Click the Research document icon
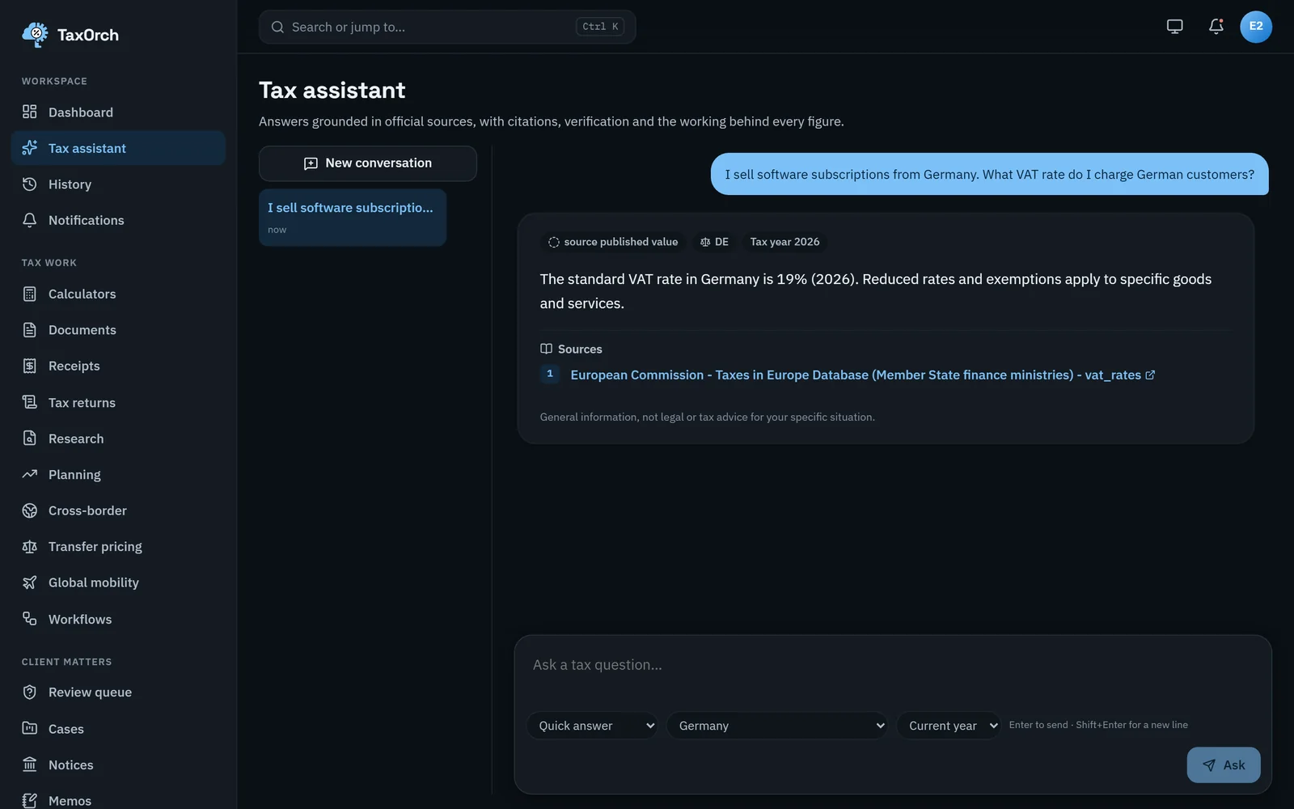Image resolution: width=1294 pixels, height=809 pixels. click(30, 438)
